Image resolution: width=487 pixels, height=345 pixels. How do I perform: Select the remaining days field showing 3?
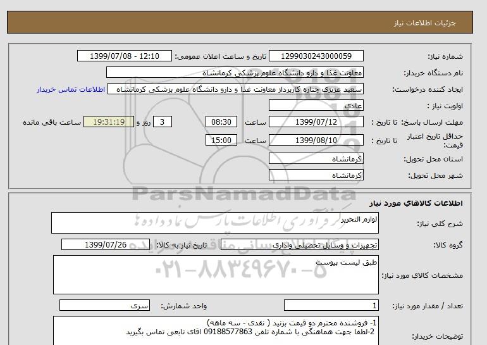(x=163, y=122)
